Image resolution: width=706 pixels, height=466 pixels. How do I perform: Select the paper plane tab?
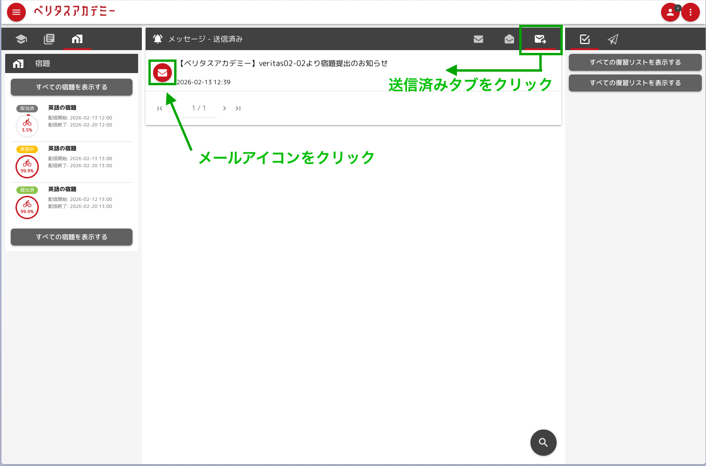[x=613, y=39]
